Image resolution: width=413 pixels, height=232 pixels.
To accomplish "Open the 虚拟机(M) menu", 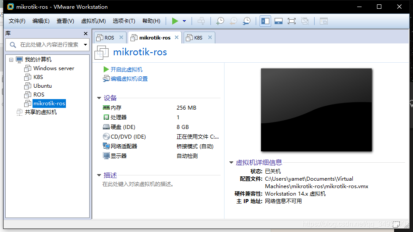I will click(93, 21).
